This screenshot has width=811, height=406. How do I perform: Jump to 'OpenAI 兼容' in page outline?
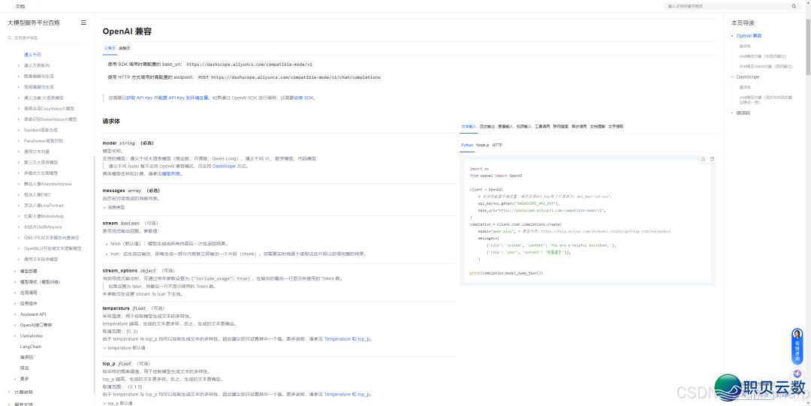(749, 36)
